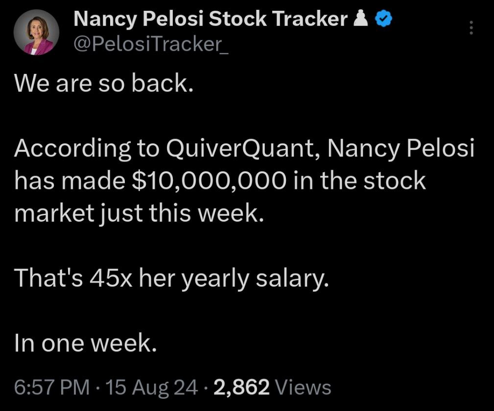The width and height of the screenshot is (494, 411).
Task: Click the 15 Aug 24 post date
Action: tap(152, 388)
